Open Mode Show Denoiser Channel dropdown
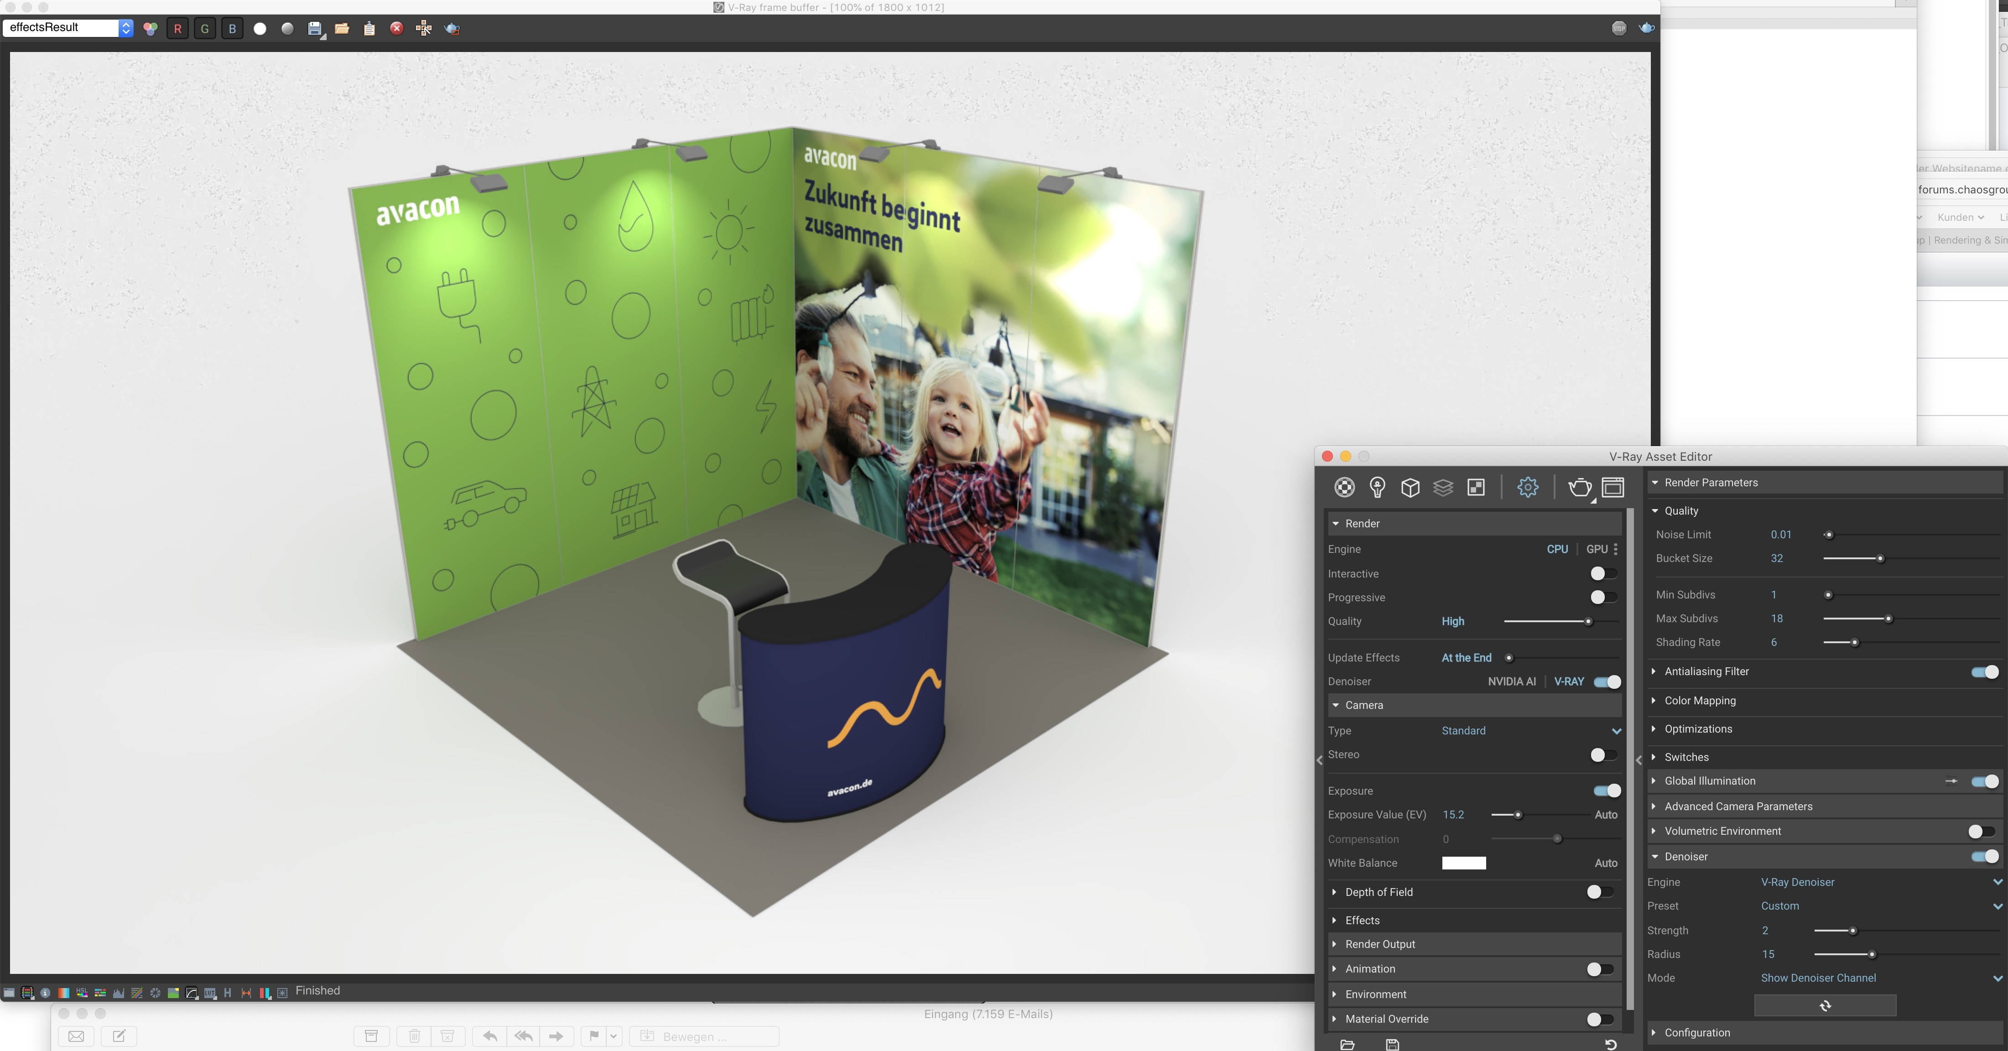Image resolution: width=2008 pixels, height=1051 pixels. coord(1881,978)
